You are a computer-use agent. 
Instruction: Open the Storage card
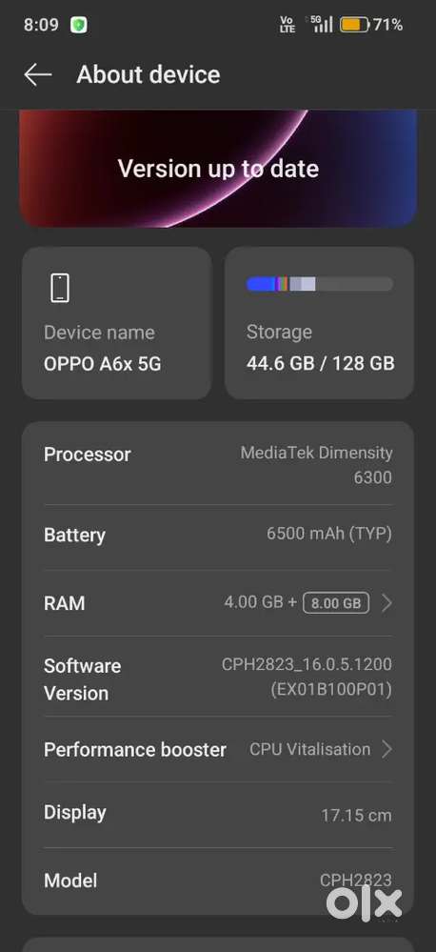coord(320,323)
